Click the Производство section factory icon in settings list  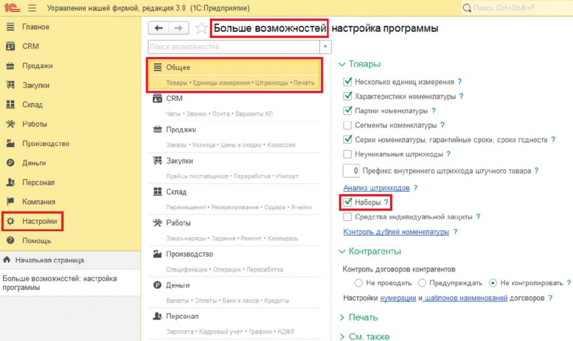157,254
